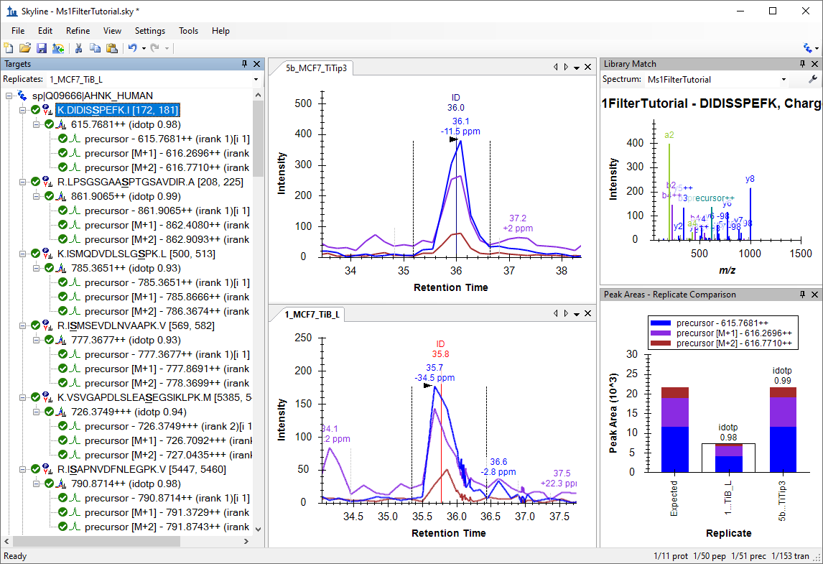Image resolution: width=823 pixels, height=564 pixels.
Task: Open the Refine menu
Action: coord(78,31)
